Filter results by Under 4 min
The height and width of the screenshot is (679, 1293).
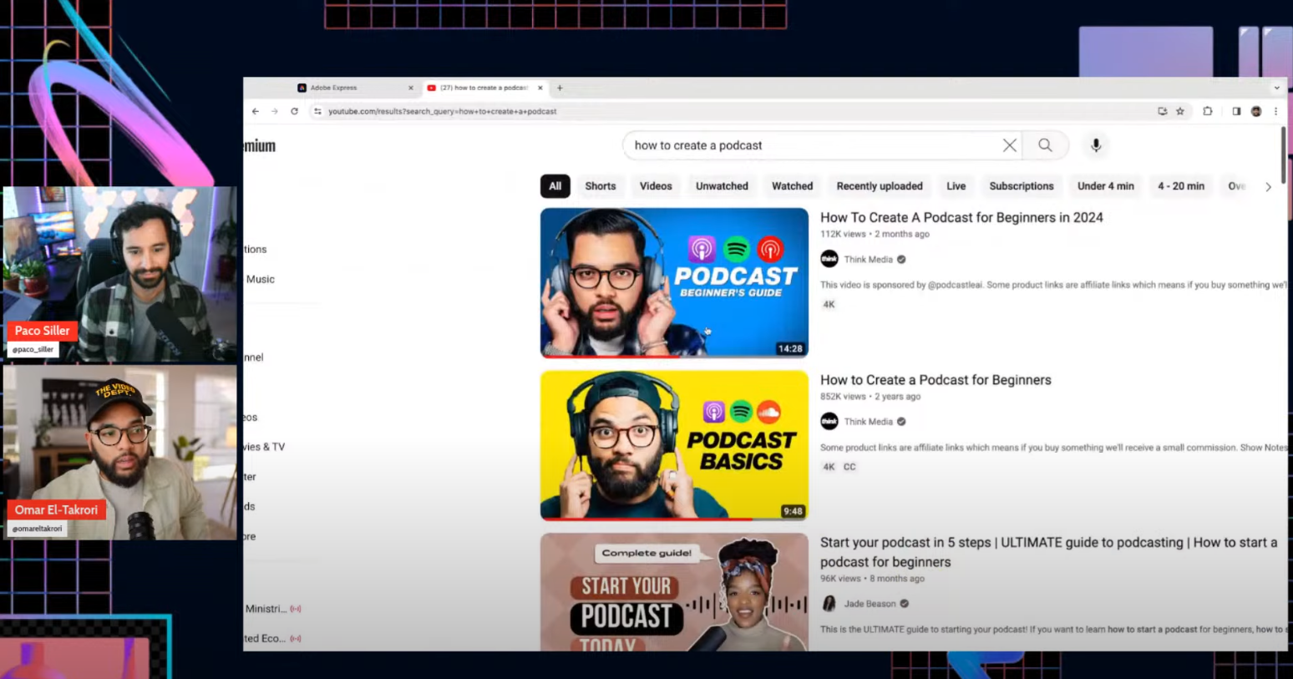(x=1106, y=186)
